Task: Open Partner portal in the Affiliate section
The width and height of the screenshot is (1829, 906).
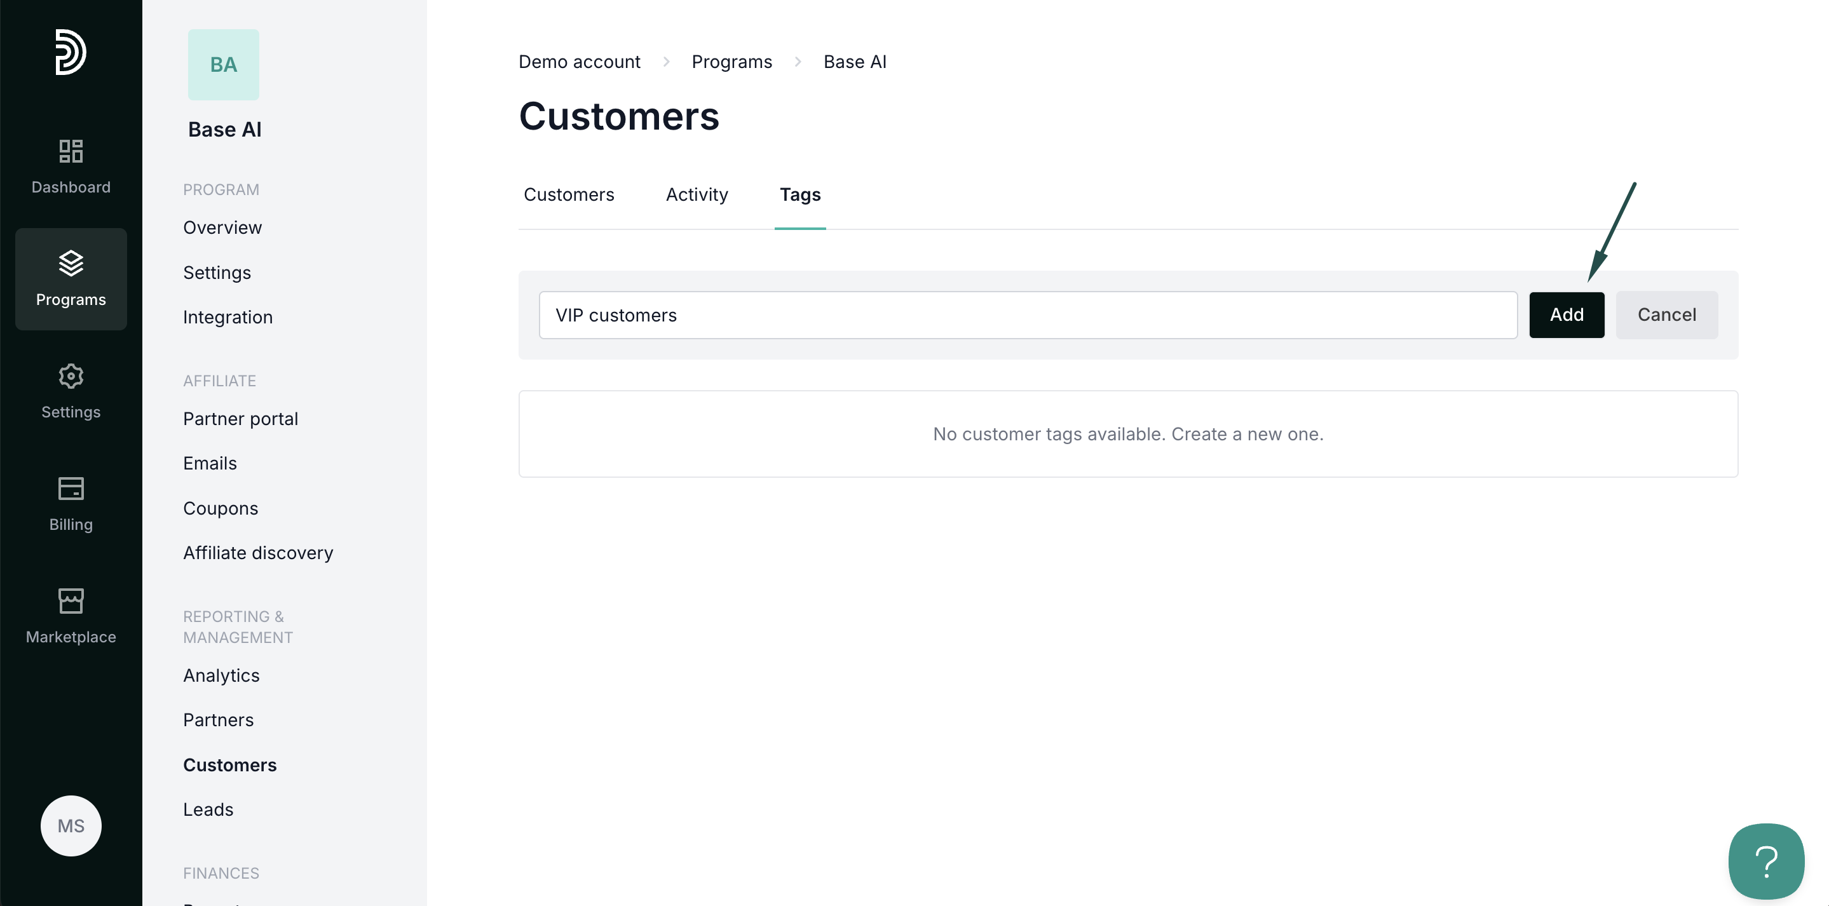Action: click(240, 419)
